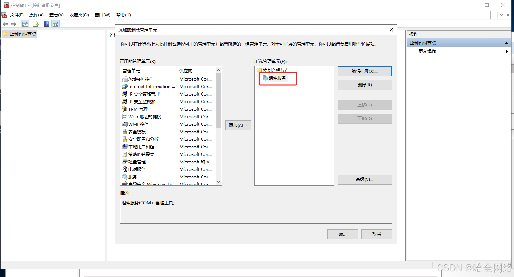Select 控制台根节点 in the left console tree
This screenshot has height=277, width=514.
pyautogui.click(x=23, y=34)
